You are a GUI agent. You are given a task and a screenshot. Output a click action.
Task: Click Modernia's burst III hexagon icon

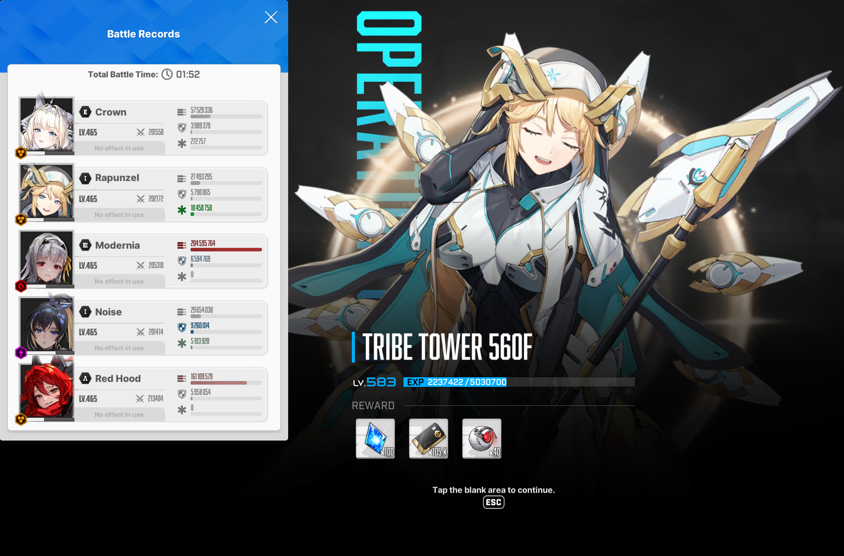(x=85, y=245)
